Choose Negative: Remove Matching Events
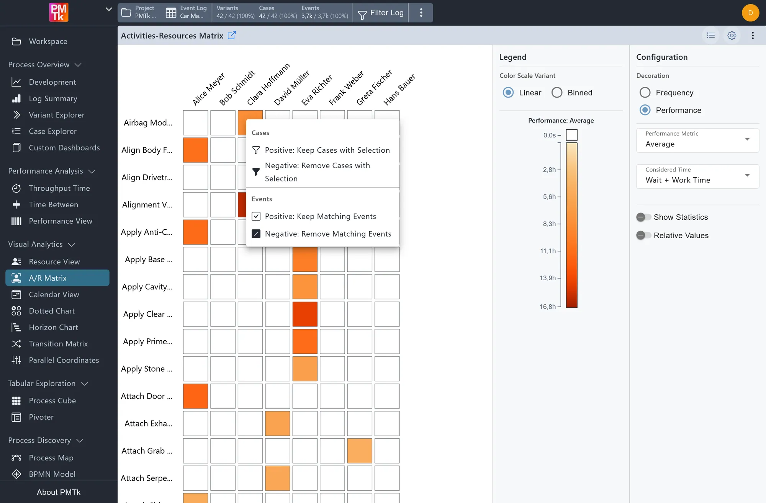 [322, 234]
